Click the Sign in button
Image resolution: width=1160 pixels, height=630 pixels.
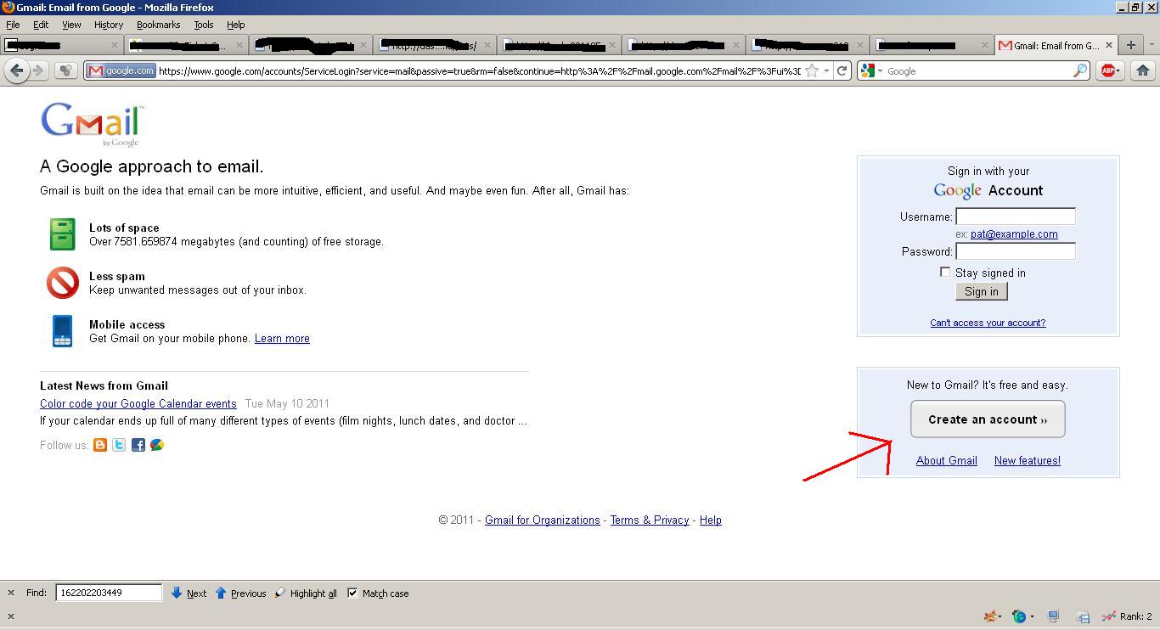coord(982,291)
